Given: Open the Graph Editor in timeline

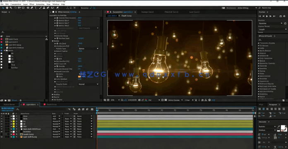Looking at the screenshot, I should (92, 109).
